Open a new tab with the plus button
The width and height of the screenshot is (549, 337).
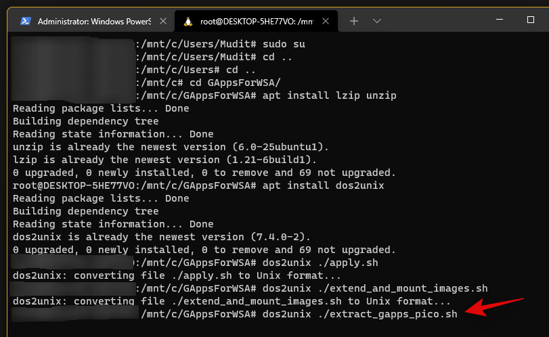(x=353, y=21)
